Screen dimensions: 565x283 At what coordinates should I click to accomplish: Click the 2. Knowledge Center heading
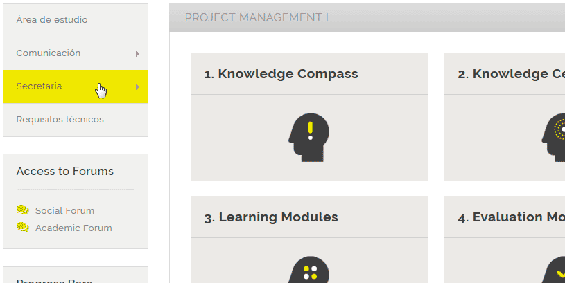pos(511,74)
